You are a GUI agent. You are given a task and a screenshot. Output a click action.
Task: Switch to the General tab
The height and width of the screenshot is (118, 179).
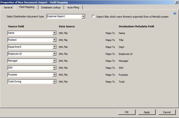[8, 8]
